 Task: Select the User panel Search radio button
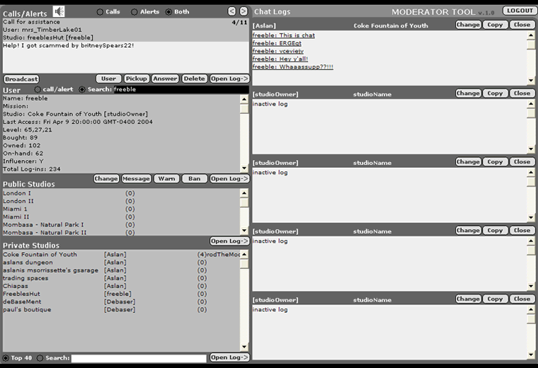point(82,89)
